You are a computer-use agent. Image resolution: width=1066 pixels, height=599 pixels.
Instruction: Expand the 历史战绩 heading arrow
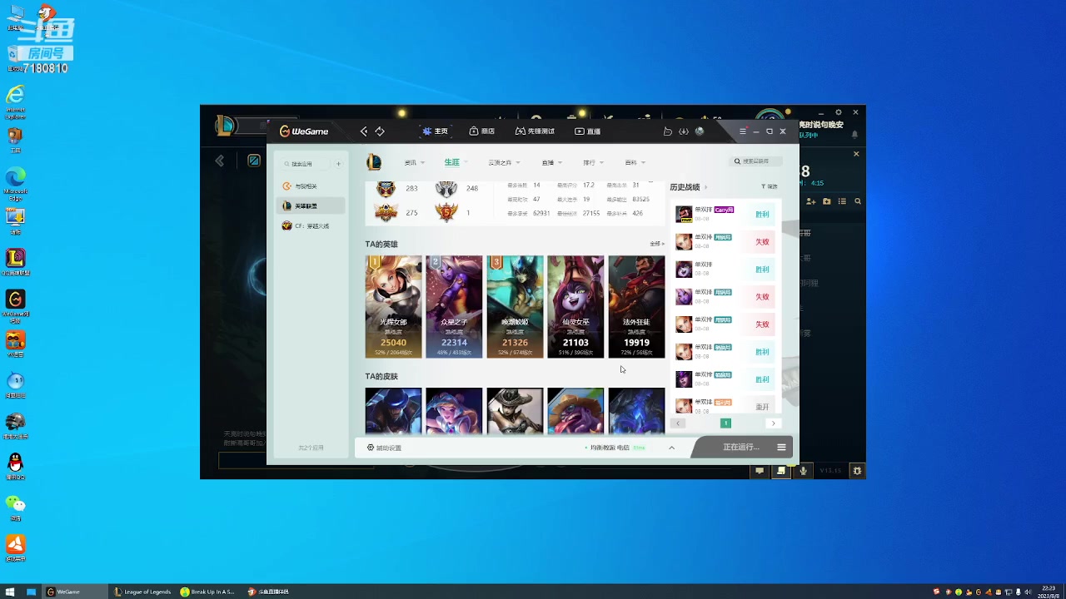[706, 187]
